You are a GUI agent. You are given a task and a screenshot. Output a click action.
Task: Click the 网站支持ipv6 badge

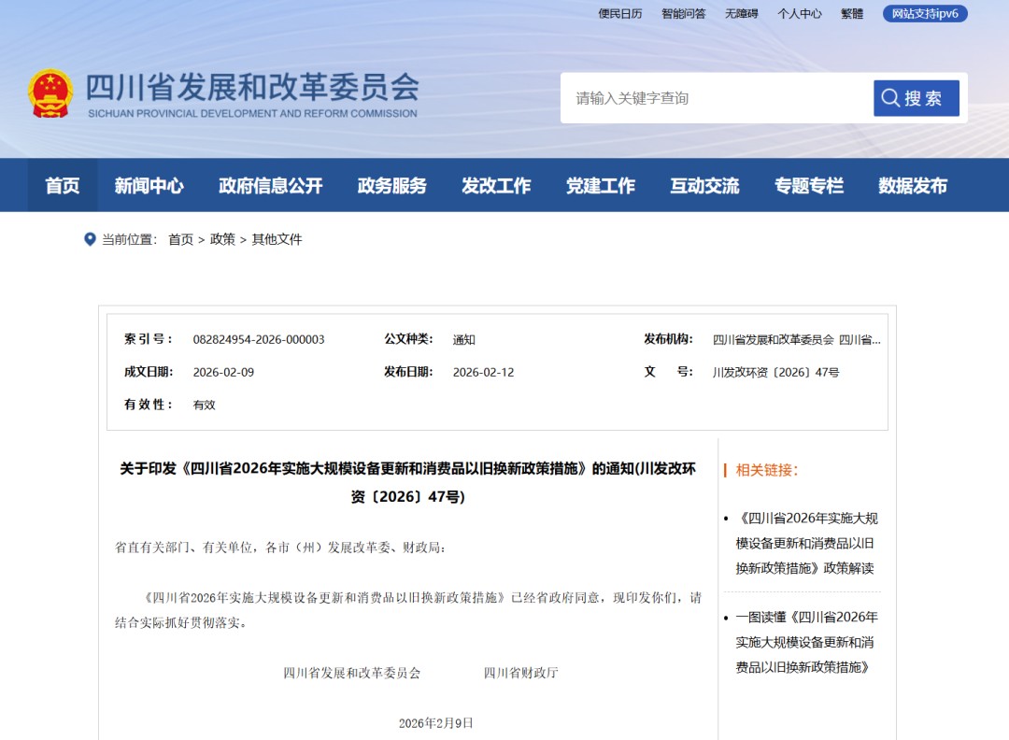click(x=925, y=13)
